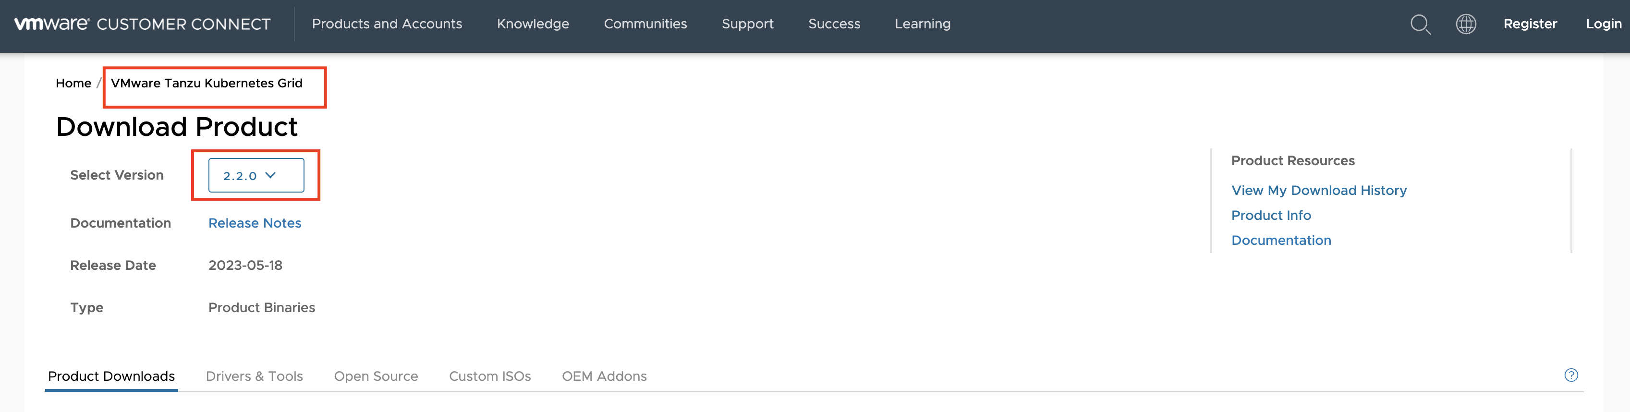The width and height of the screenshot is (1630, 412).
Task: Click the help question mark icon
Action: click(1570, 376)
